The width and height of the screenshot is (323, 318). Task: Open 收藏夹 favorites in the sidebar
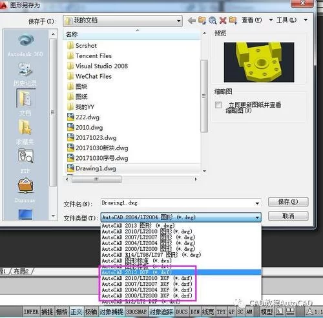point(25,132)
